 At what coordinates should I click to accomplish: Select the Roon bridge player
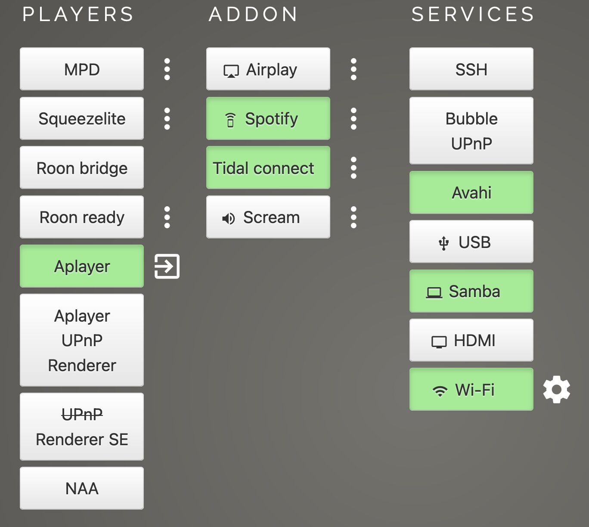82,168
